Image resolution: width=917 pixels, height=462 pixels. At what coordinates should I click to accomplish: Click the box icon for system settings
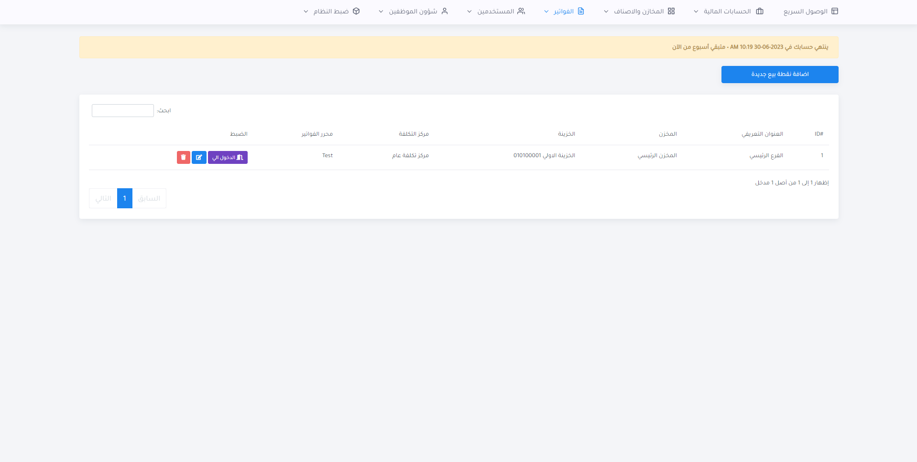click(356, 11)
